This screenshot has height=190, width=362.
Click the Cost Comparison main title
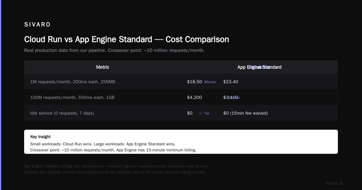pos(126,40)
